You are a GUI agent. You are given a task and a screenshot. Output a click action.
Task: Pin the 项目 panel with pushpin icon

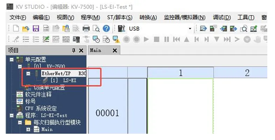pyautogui.click(x=74, y=51)
